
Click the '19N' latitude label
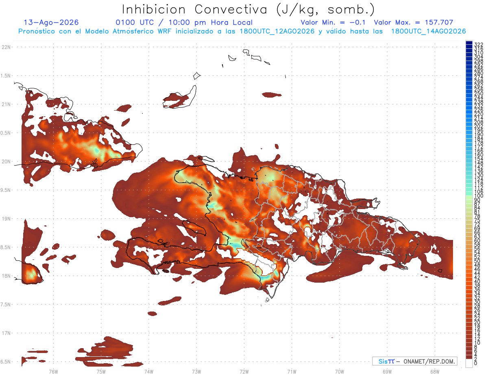tap(6, 218)
